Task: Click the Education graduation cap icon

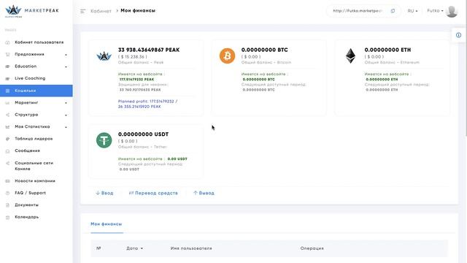Action: click(8, 66)
